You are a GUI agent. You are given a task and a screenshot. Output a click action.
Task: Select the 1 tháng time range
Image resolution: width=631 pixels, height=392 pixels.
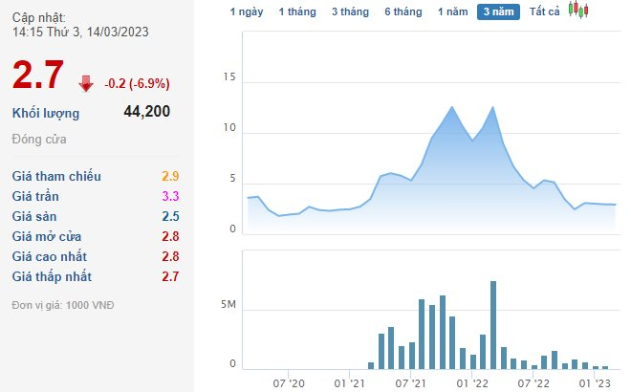pyautogui.click(x=296, y=11)
